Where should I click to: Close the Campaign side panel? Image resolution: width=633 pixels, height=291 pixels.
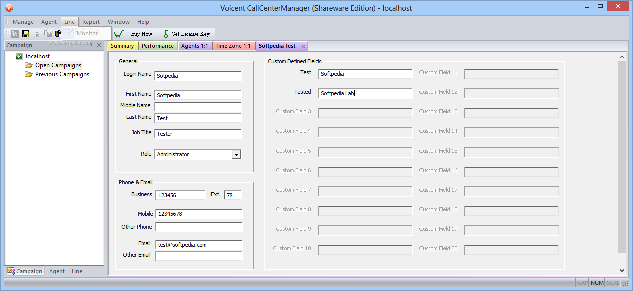click(x=99, y=45)
